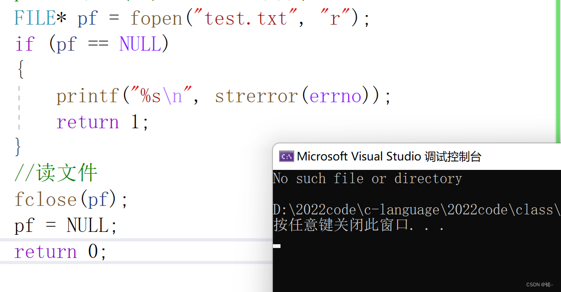This screenshot has width=561, height=292.
Task: Click the closing brace of the if block
Action: 18,147
